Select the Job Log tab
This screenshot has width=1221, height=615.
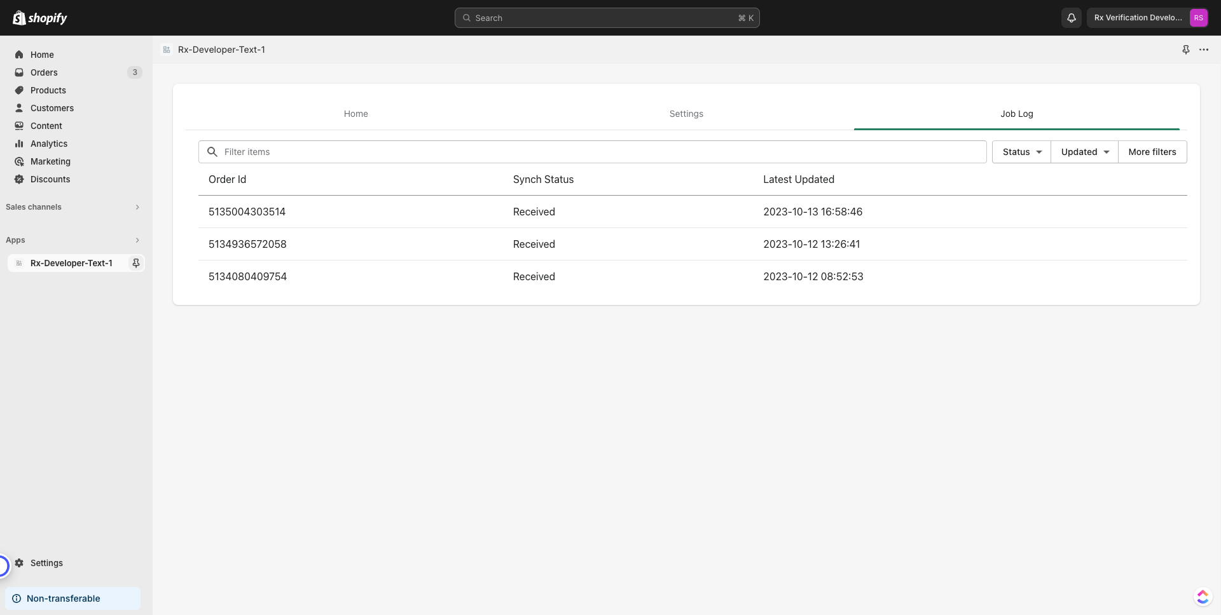click(1017, 114)
